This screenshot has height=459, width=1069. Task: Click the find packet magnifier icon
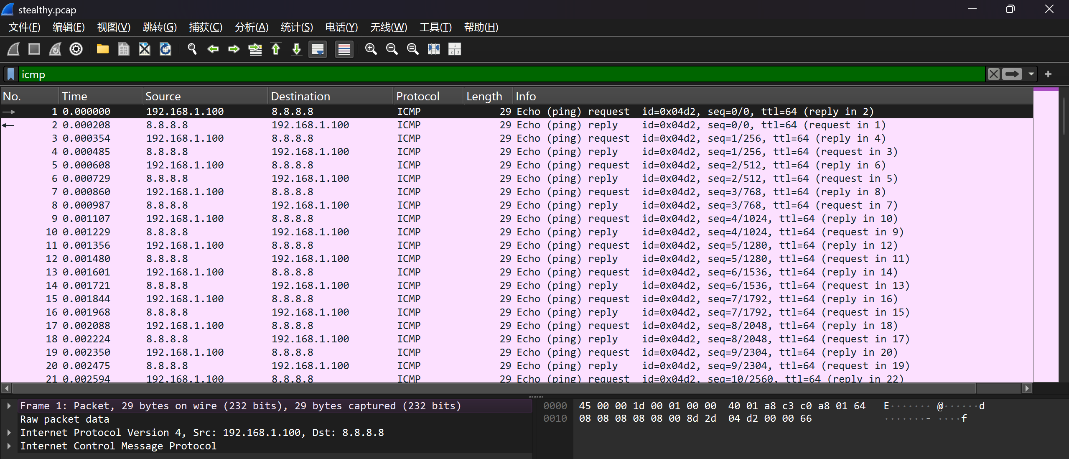192,49
